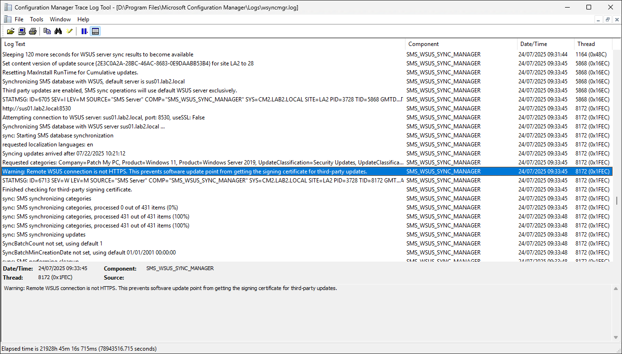Find text using the binoculars icon

click(58, 31)
